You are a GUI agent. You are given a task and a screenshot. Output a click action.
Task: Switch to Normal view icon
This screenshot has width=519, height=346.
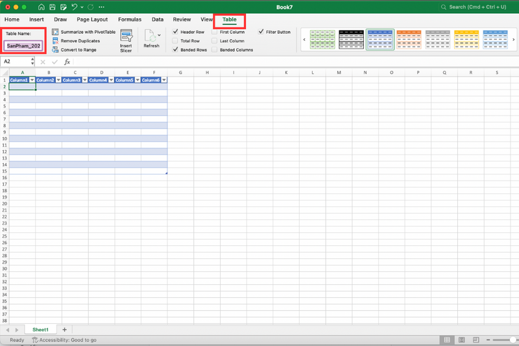pos(447,340)
